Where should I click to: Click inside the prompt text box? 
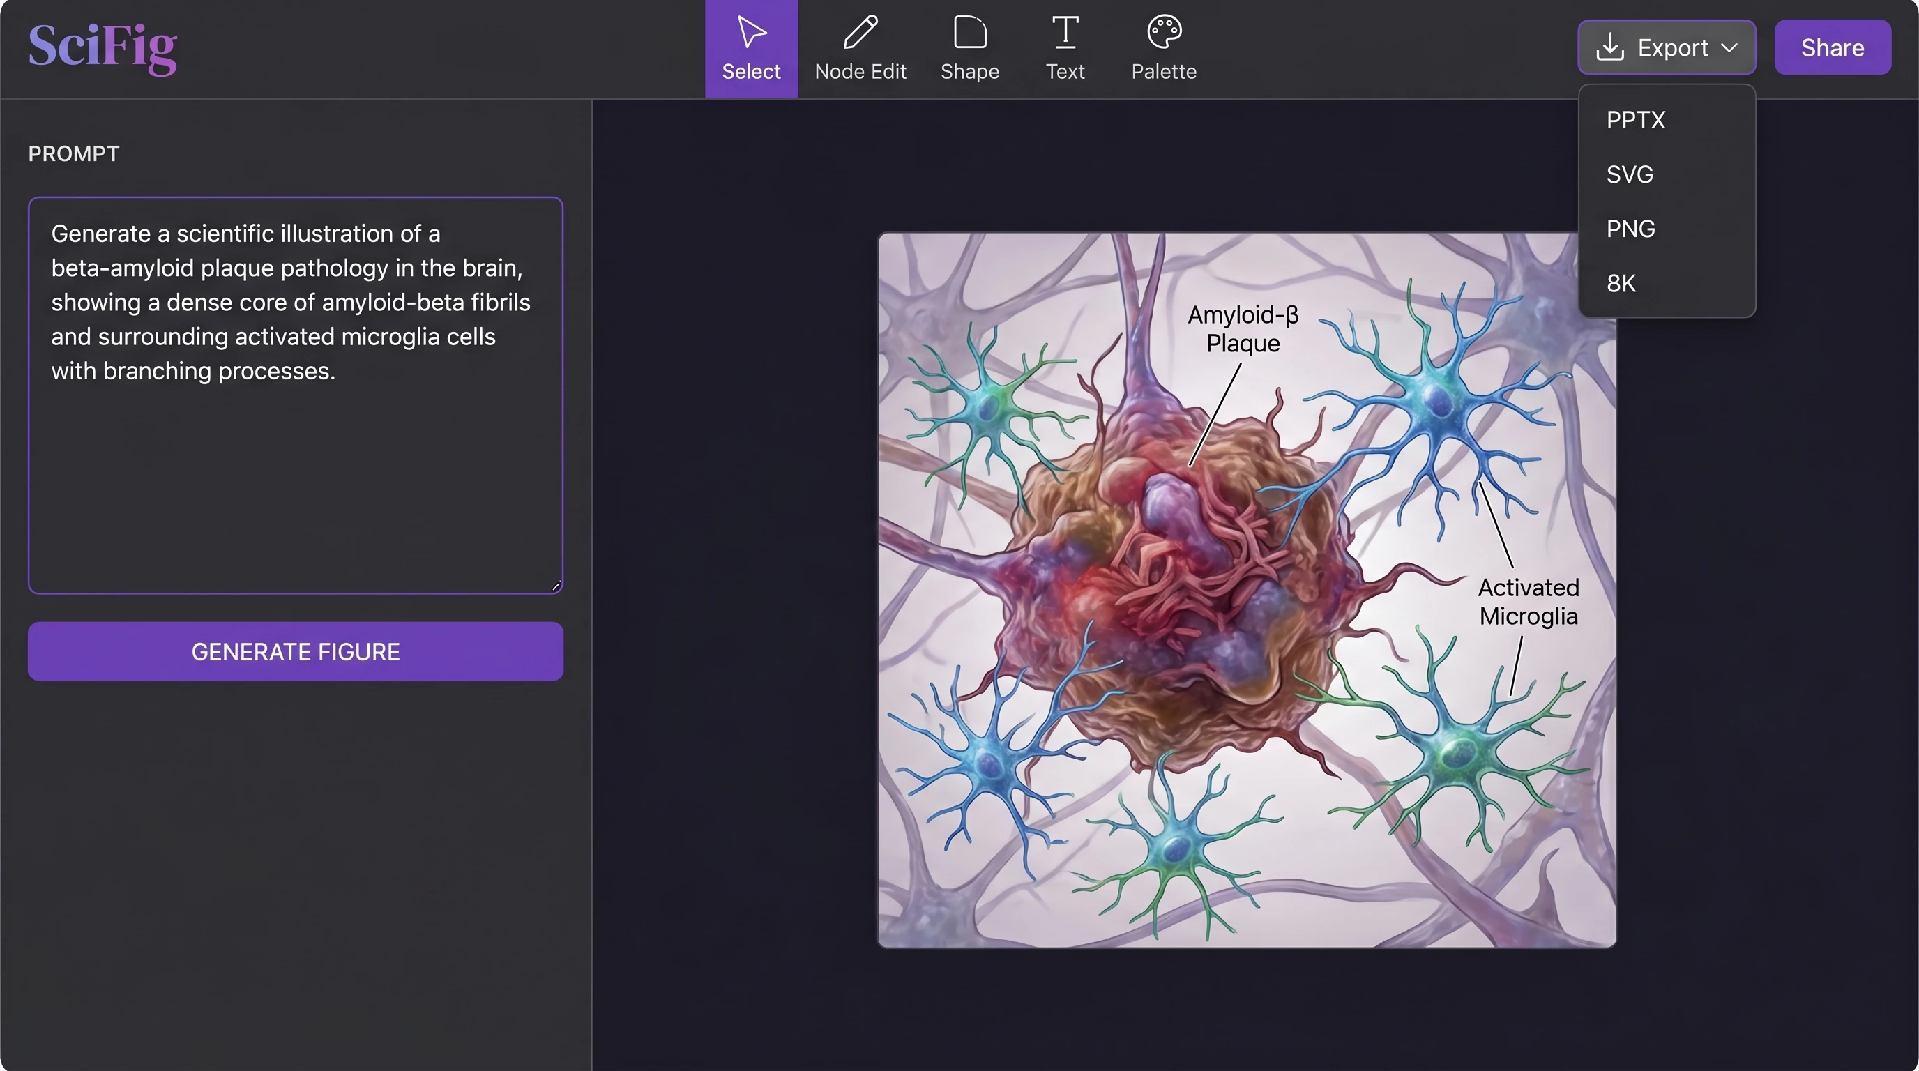point(296,395)
